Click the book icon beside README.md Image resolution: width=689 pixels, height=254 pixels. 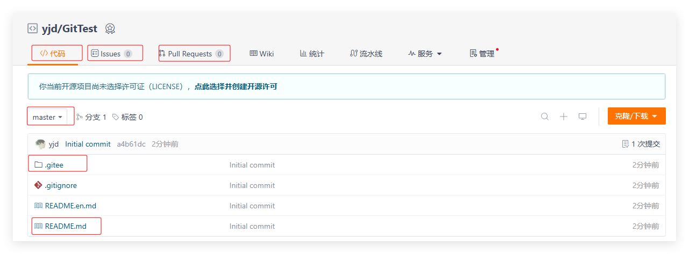click(38, 226)
